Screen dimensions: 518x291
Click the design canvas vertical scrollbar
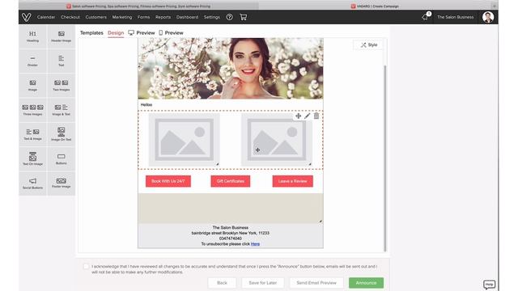[384, 158]
